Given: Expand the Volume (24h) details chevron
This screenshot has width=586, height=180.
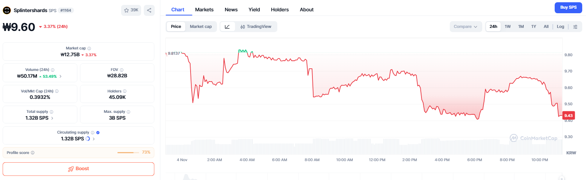Looking at the screenshot, I should pos(60,76).
